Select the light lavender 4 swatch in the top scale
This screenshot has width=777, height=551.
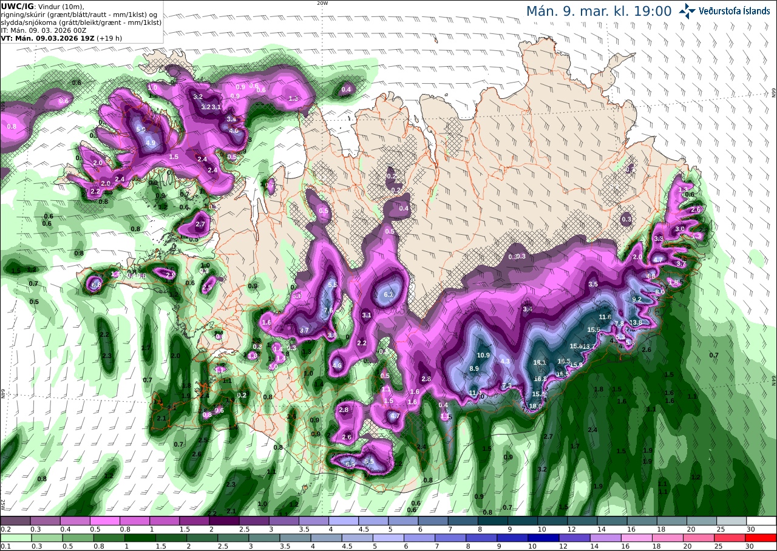tap(344, 521)
